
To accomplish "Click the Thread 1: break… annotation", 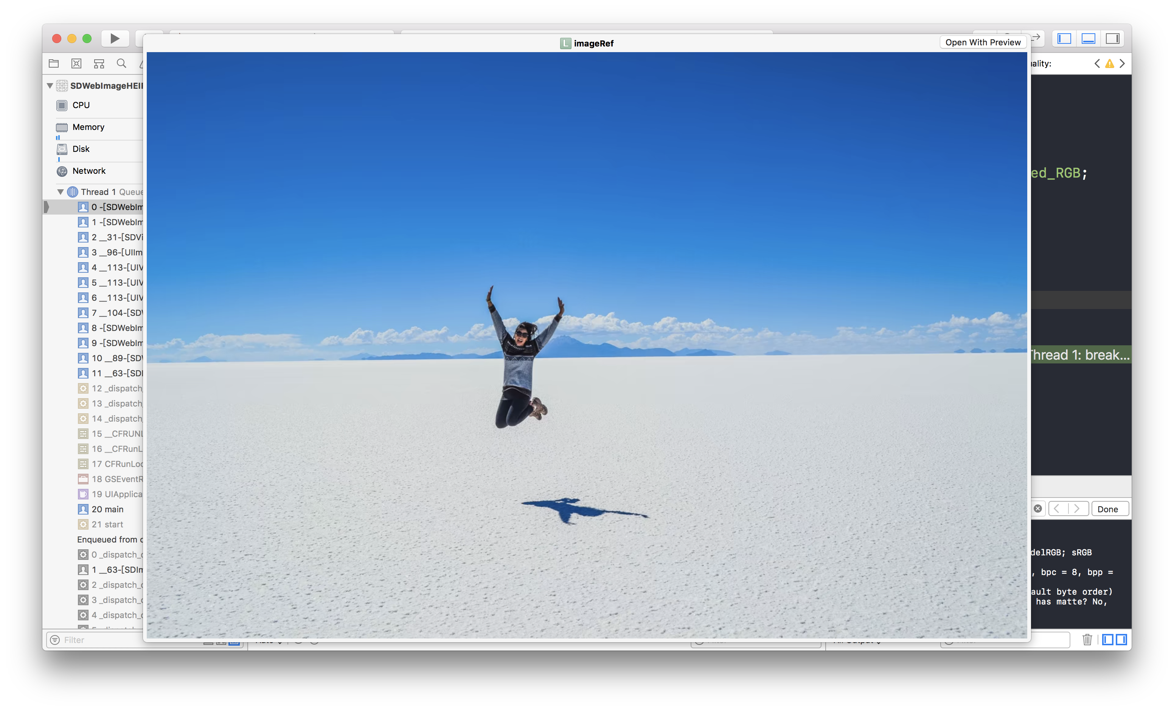I will tap(1081, 354).
